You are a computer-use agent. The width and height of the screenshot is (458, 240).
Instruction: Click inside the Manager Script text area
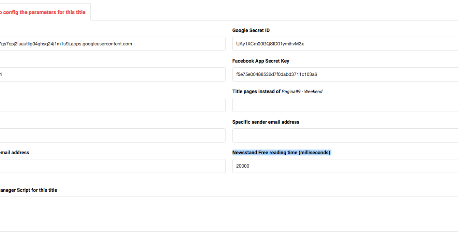point(229,213)
